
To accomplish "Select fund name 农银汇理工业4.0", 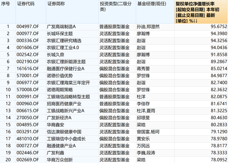I will (x=63, y=48).
